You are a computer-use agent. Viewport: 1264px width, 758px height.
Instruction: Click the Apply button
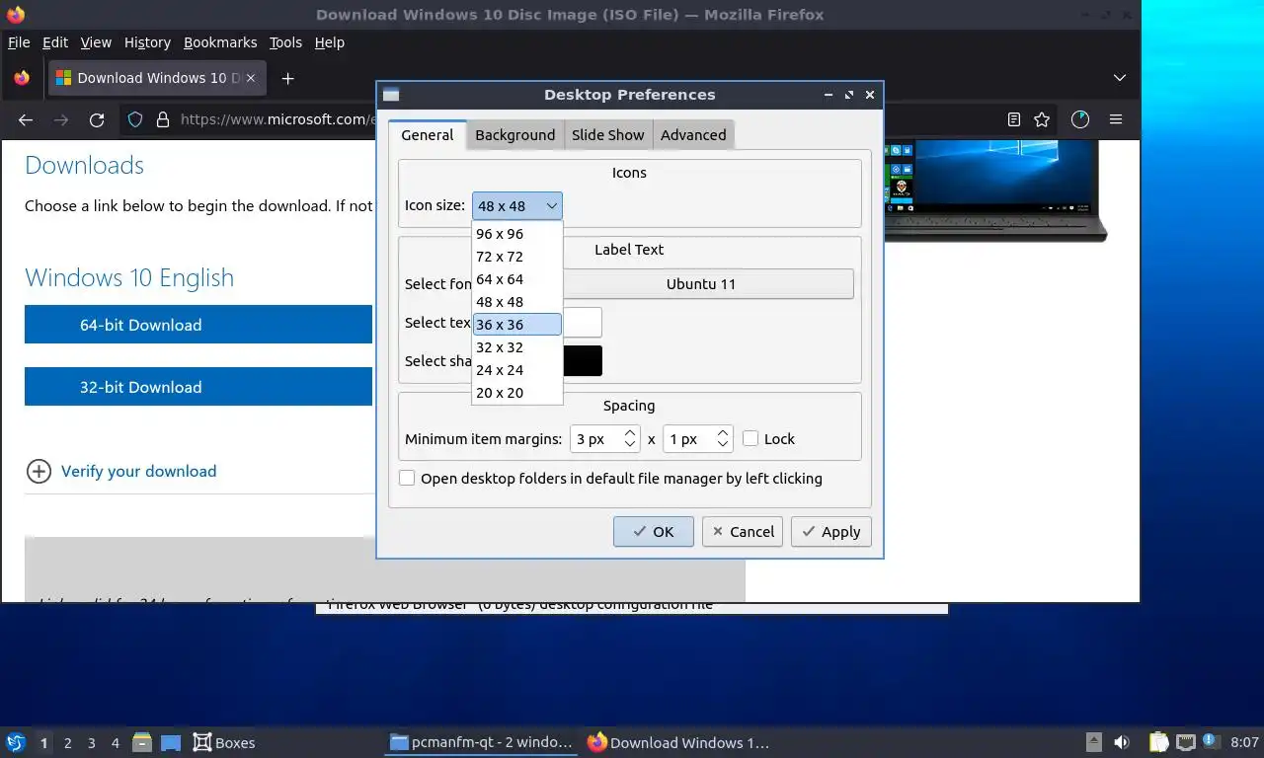click(x=831, y=532)
